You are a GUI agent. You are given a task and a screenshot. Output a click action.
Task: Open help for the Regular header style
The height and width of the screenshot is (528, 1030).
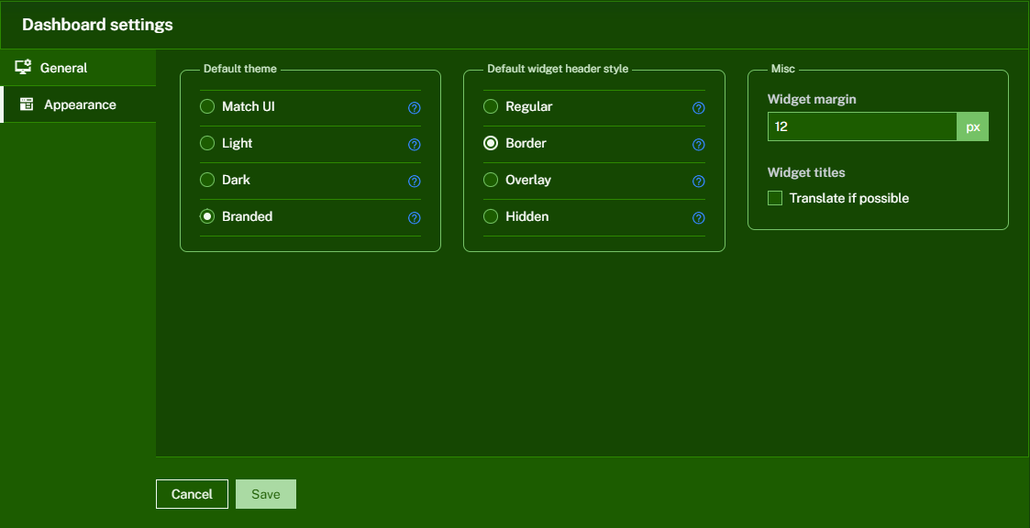(x=699, y=107)
